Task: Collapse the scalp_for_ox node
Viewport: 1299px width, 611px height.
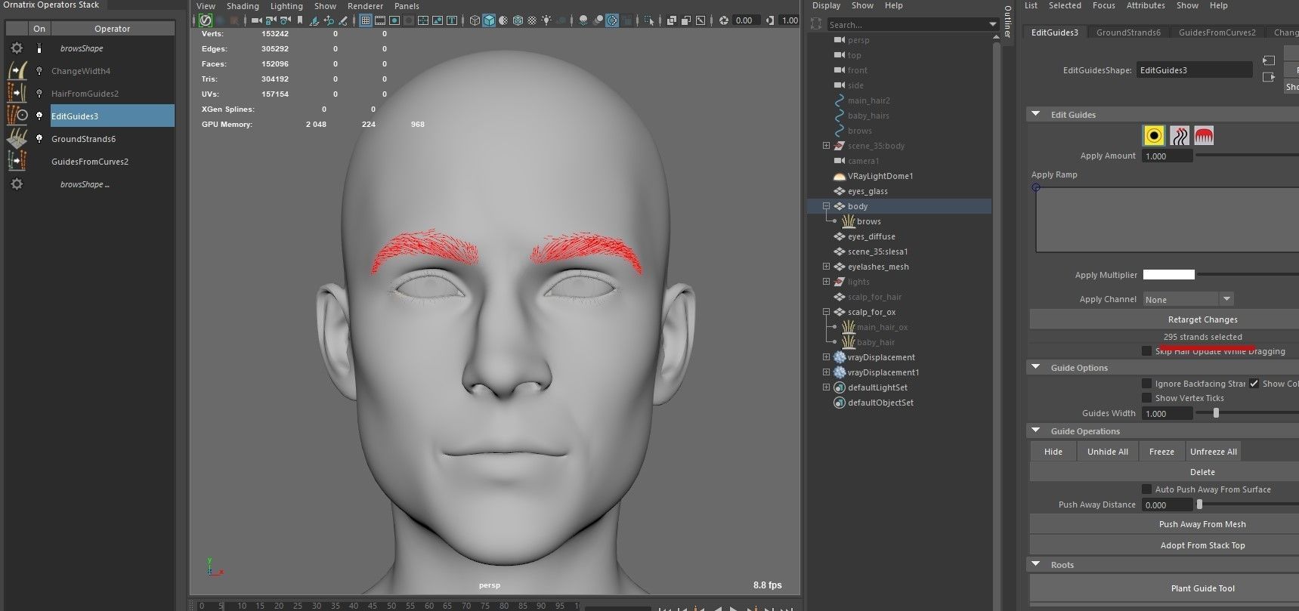Action: [x=826, y=312]
